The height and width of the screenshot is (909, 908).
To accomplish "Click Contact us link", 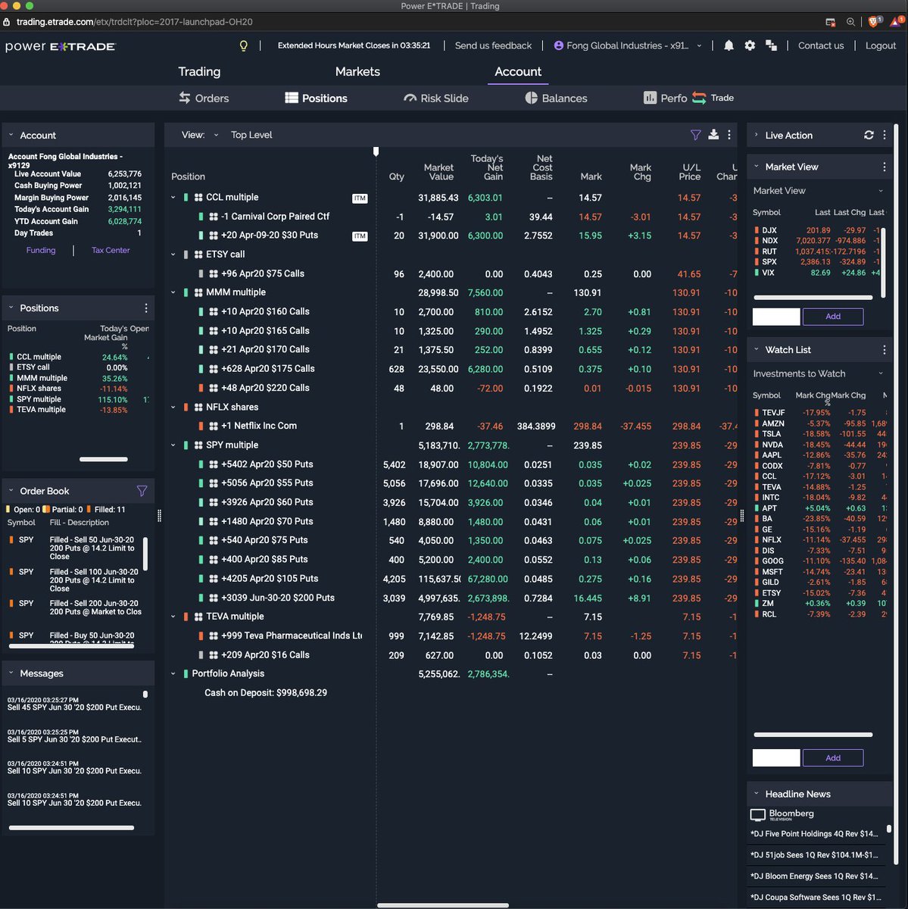I will (x=821, y=45).
